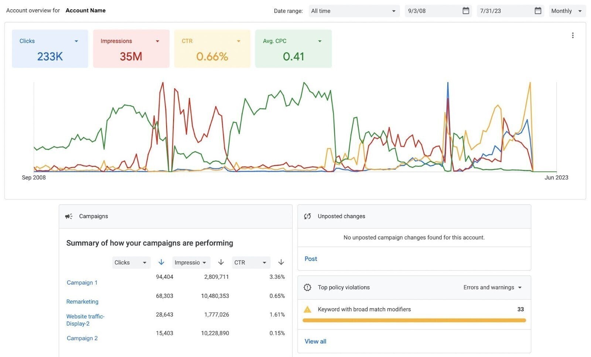Click the sort arrow next to Impressio column

(221, 262)
